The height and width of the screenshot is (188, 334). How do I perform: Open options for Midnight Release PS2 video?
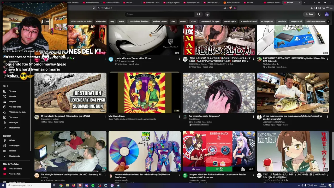click(x=105, y=175)
